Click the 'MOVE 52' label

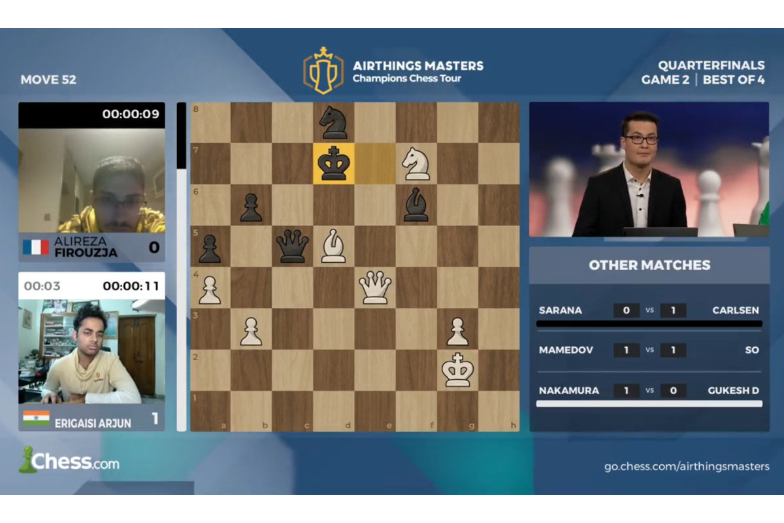[48, 80]
